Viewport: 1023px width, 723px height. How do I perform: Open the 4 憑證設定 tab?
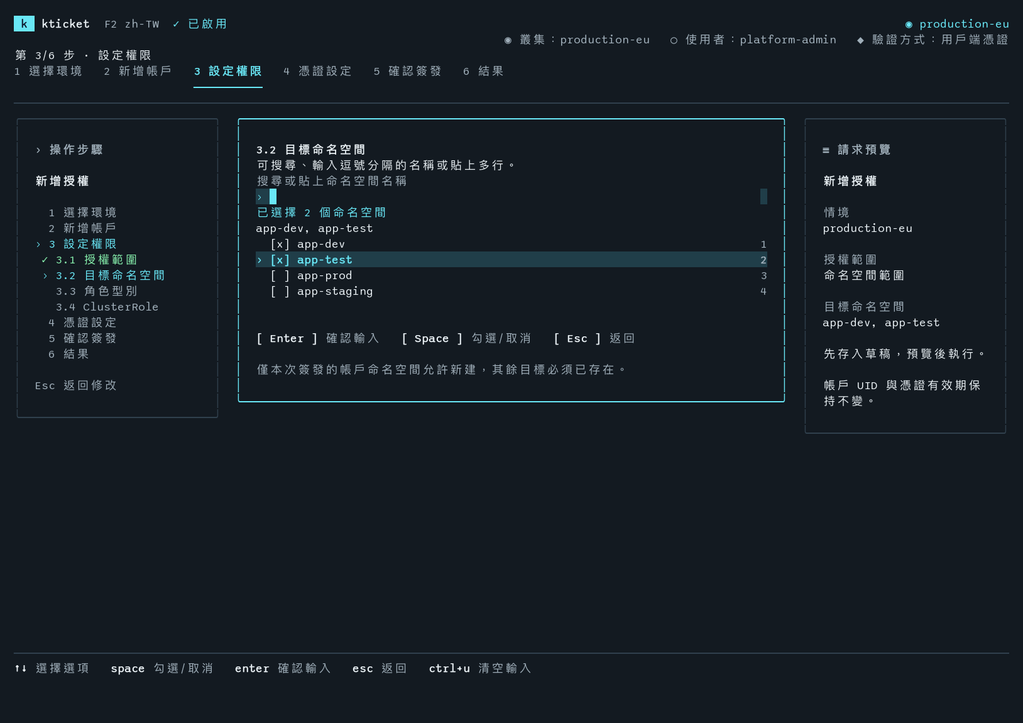pos(318,71)
